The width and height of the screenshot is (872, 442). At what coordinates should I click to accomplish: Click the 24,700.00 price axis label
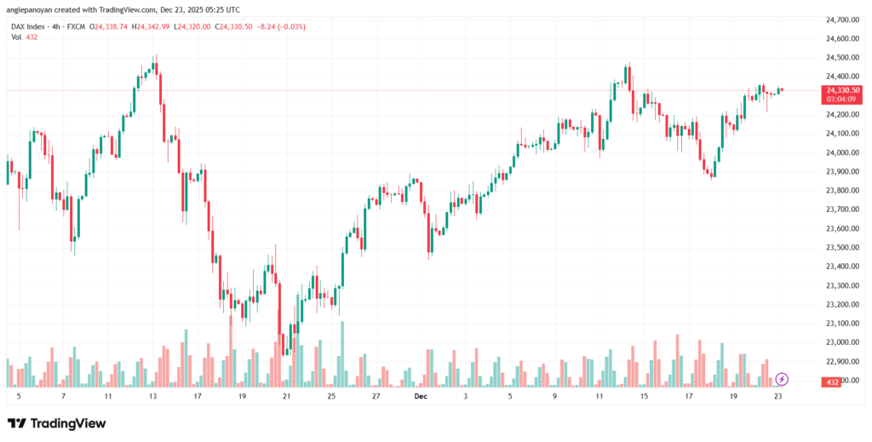tap(840, 20)
